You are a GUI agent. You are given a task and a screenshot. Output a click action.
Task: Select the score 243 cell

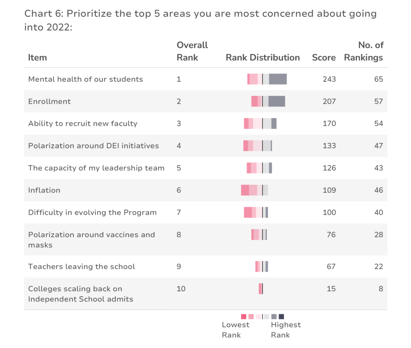(329, 79)
